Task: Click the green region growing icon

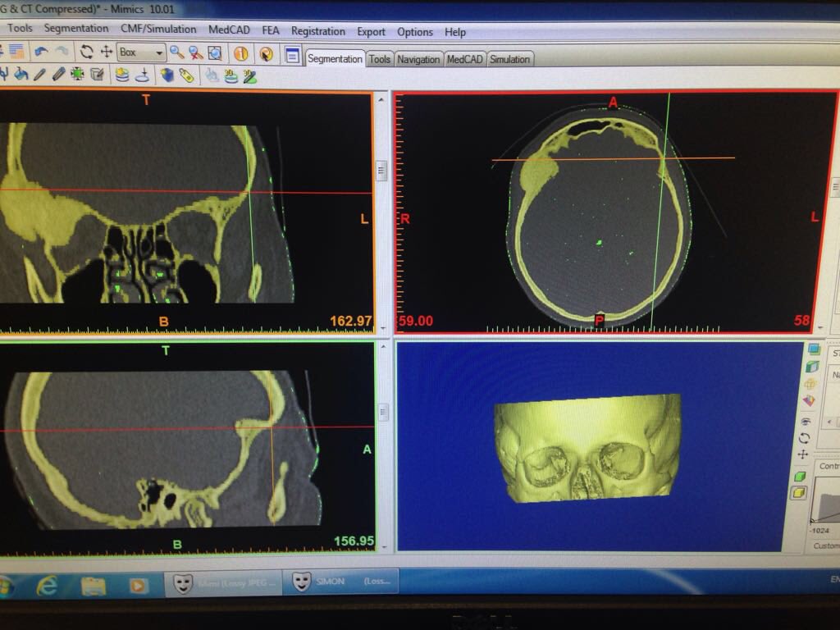Action: (x=78, y=74)
